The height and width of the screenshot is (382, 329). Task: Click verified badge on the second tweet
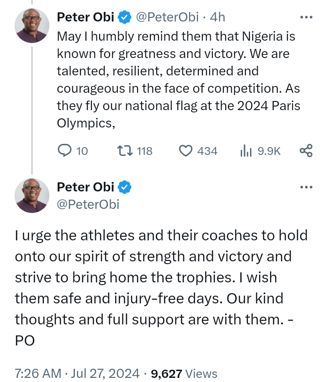click(x=125, y=187)
